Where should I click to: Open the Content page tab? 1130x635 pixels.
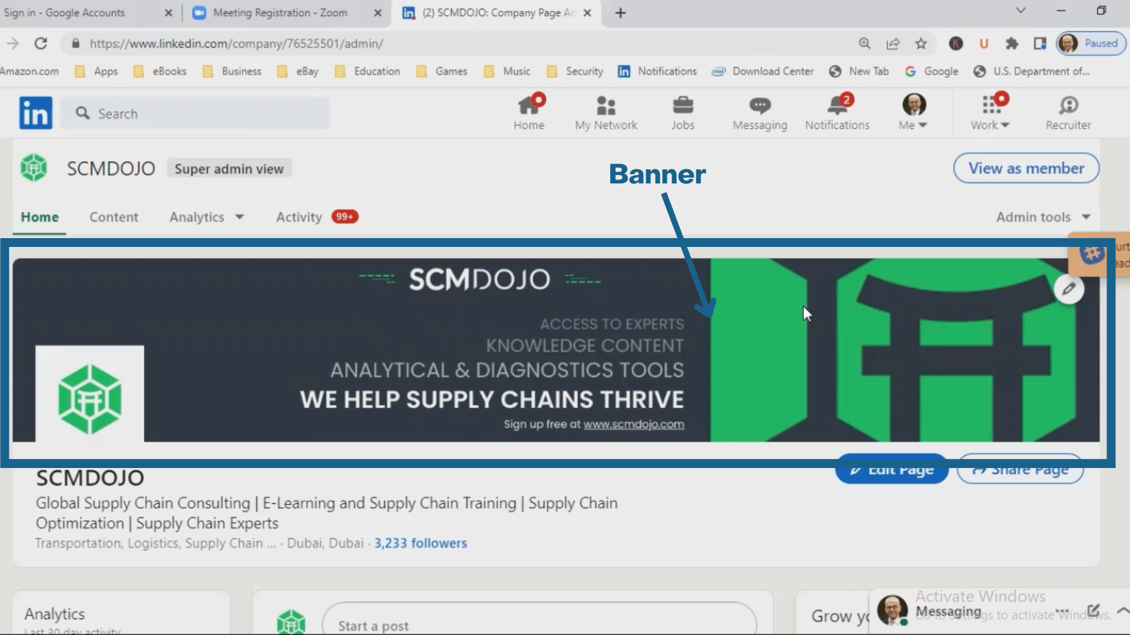(x=114, y=217)
